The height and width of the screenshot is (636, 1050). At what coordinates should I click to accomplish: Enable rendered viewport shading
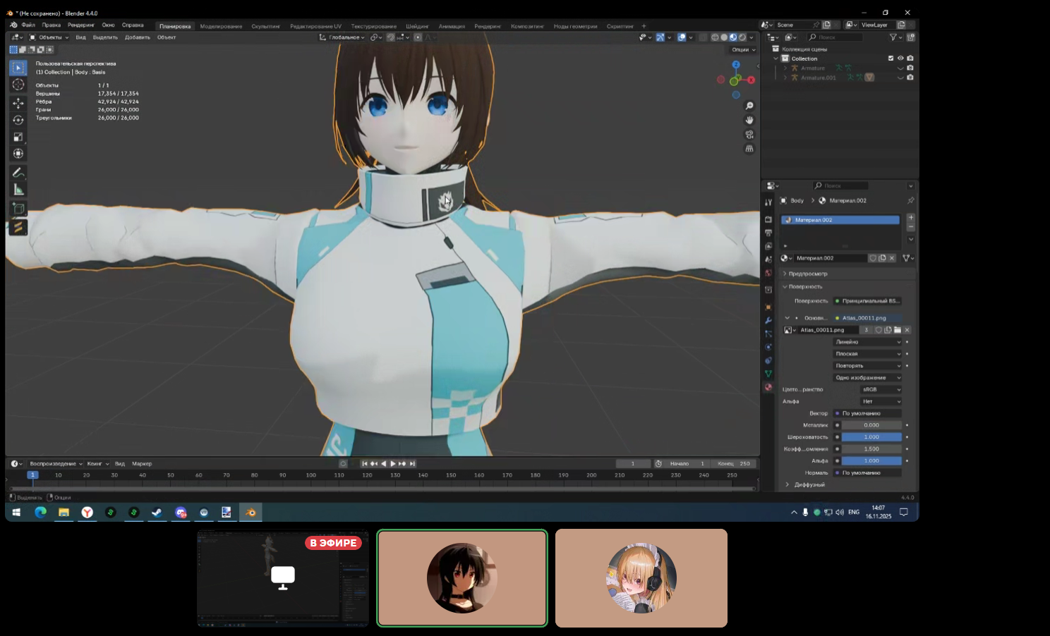[x=742, y=37]
